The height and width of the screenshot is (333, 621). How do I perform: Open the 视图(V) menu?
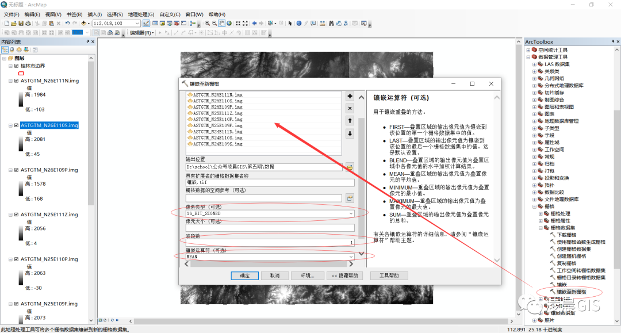pyautogui.click(x=53, y=14)
